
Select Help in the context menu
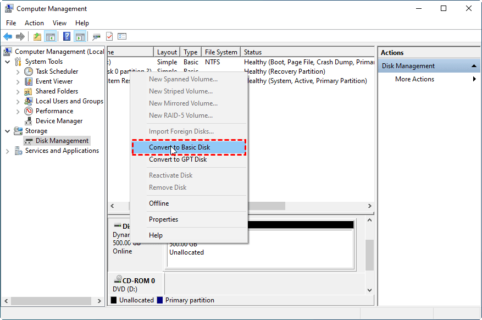coord(189,235)
